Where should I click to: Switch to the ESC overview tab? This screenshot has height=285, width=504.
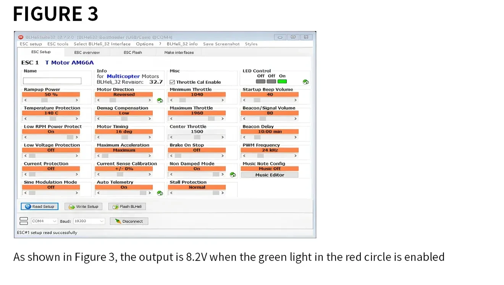click(x=87, y=52)
